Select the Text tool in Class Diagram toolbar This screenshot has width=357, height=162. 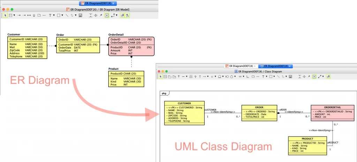click(x=263, y=77)
